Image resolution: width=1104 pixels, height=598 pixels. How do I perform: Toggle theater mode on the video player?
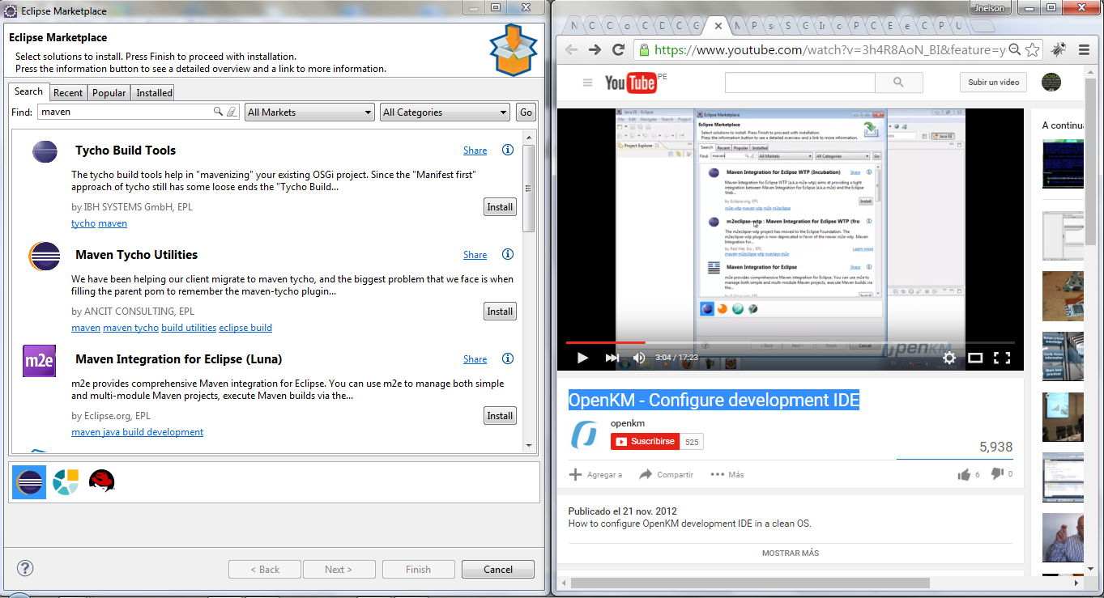pos(976,358)
